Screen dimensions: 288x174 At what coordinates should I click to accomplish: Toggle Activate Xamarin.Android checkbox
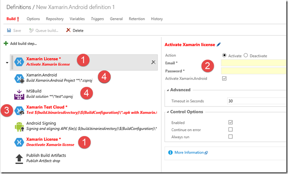224,78
